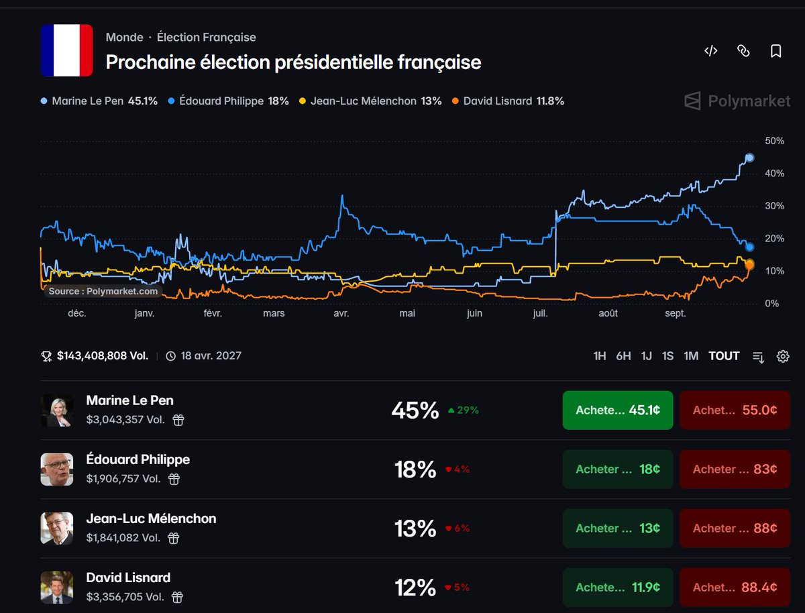The width and height of the screenshot is (805, 613).
Task: Click gift icon under Marine Le Pen
Action: click(178, 420)
